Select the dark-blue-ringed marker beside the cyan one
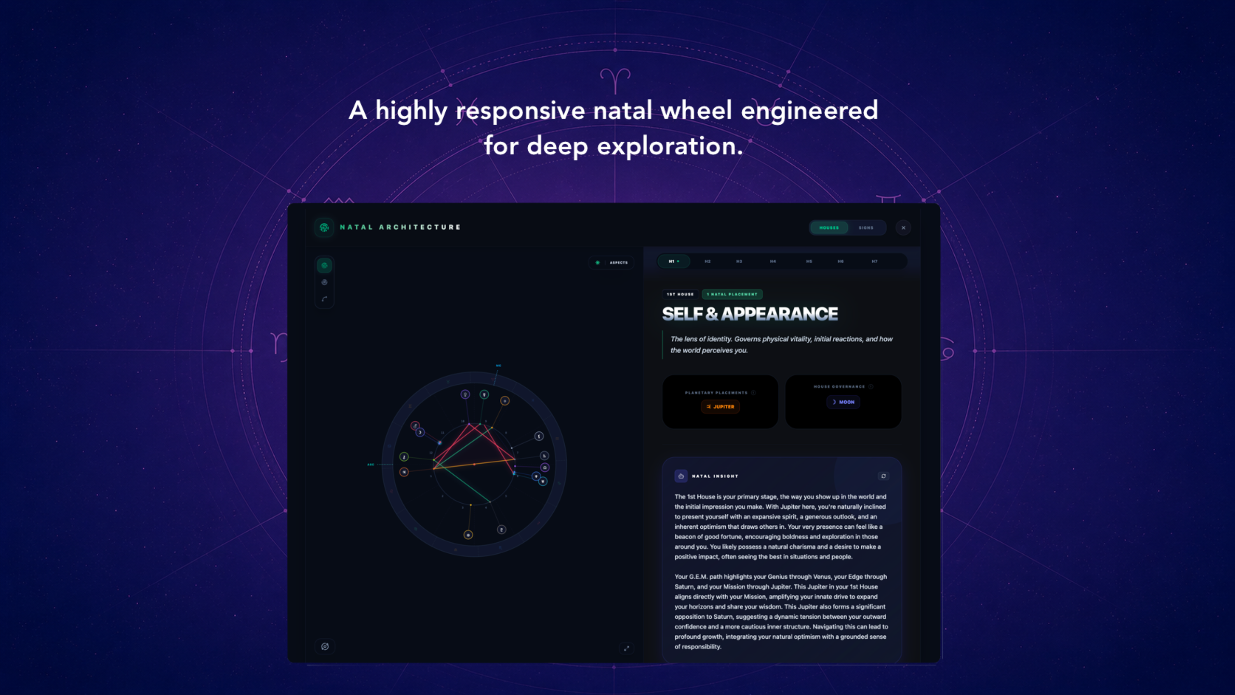The height and width of the screenshot is (695, 1235). coord(536,476)
